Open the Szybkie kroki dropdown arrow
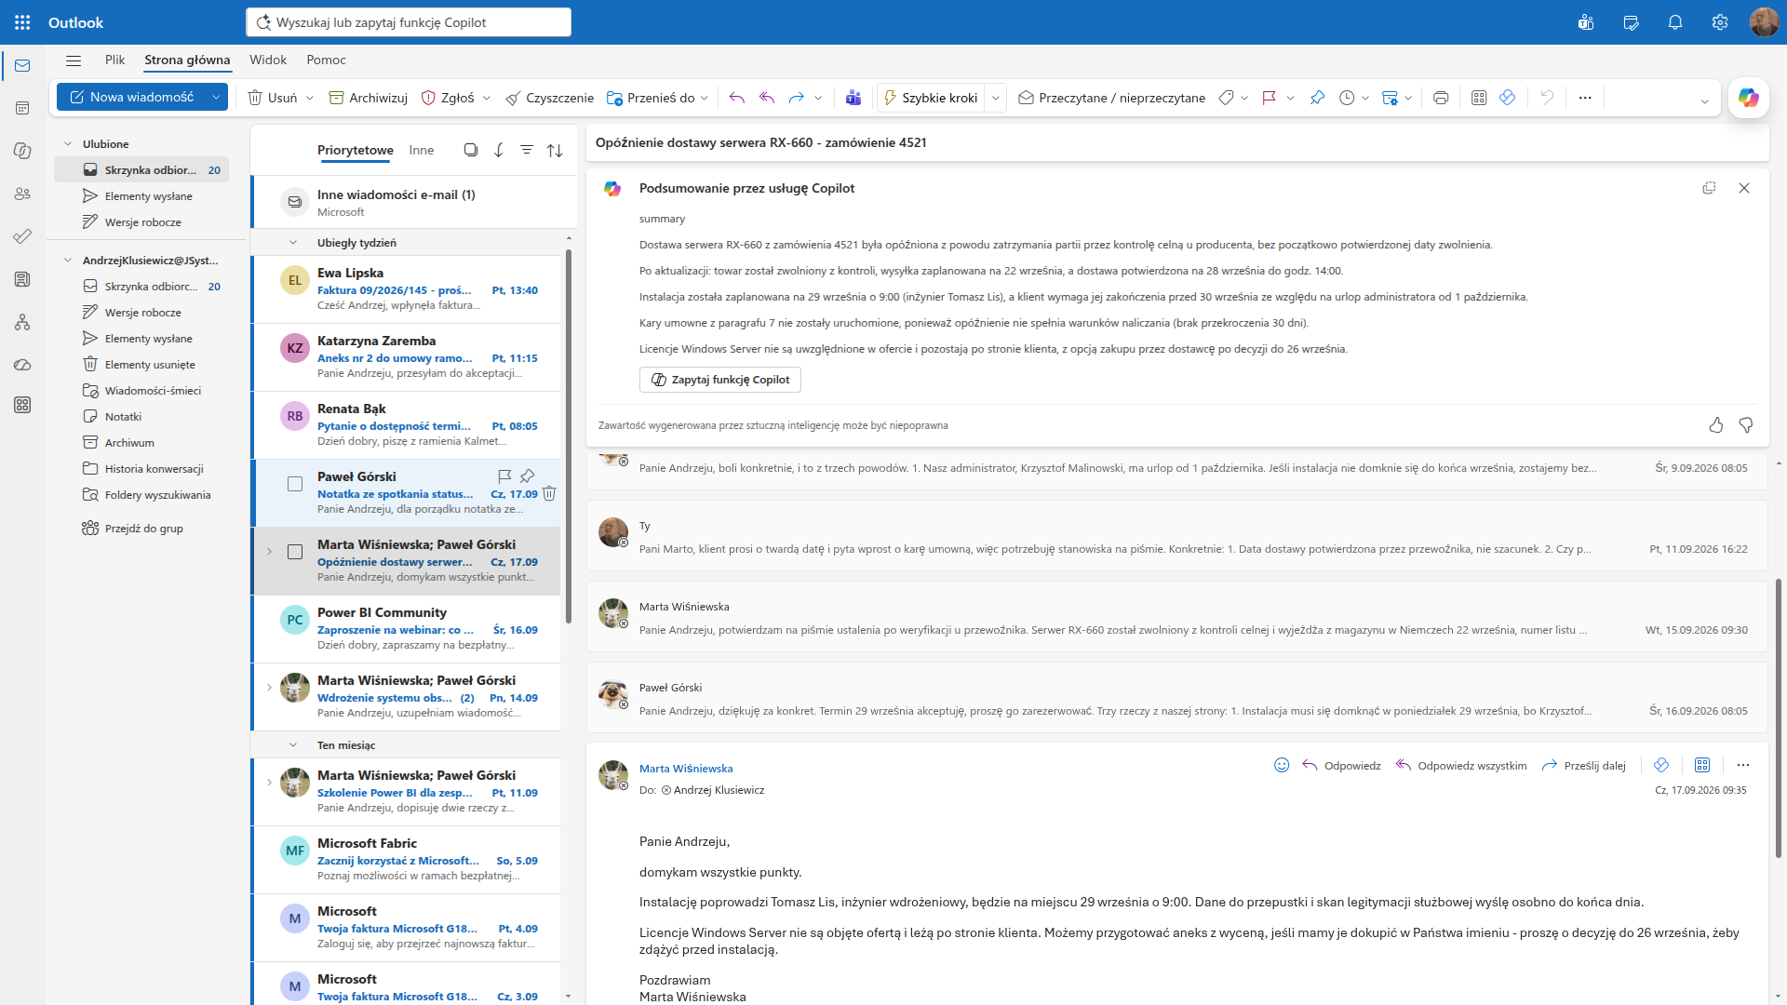Screen dimensions: 1787x1005 coord(996,98)
